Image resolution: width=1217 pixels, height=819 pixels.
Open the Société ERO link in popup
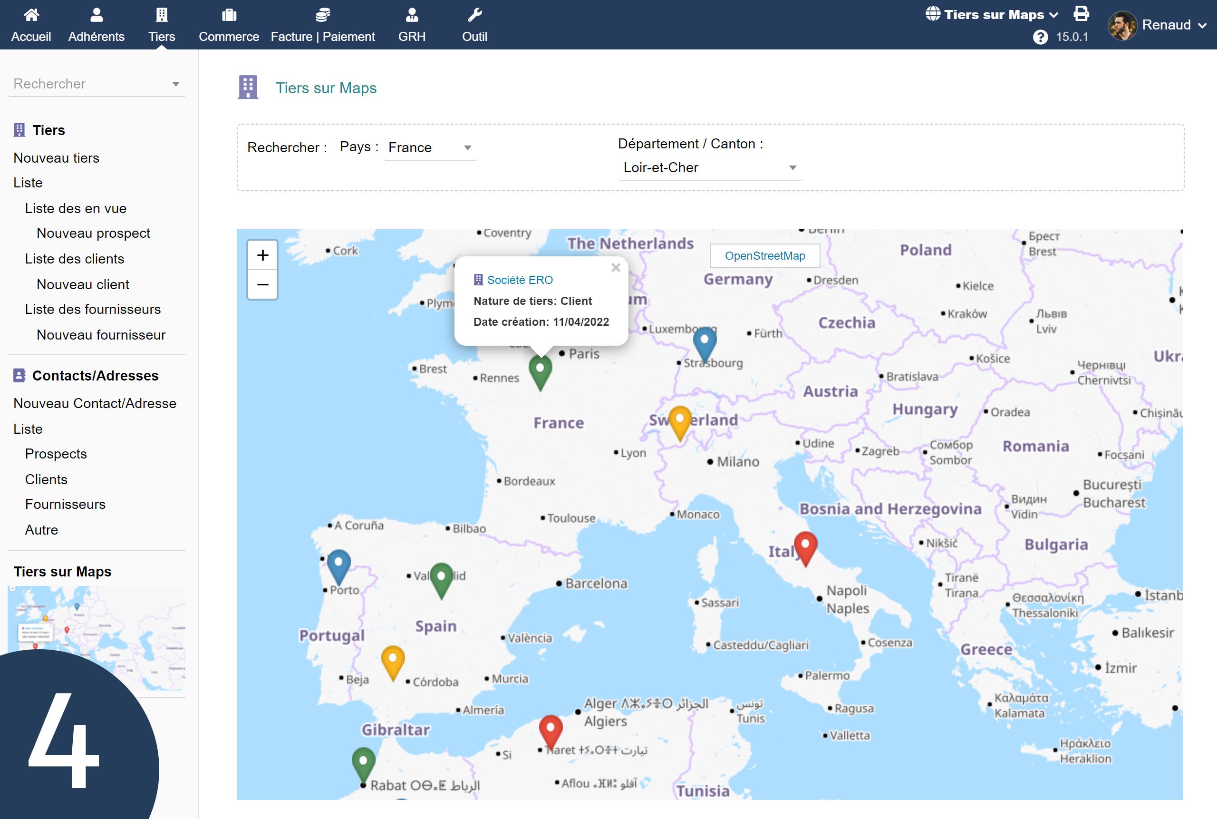pos(520,280)
